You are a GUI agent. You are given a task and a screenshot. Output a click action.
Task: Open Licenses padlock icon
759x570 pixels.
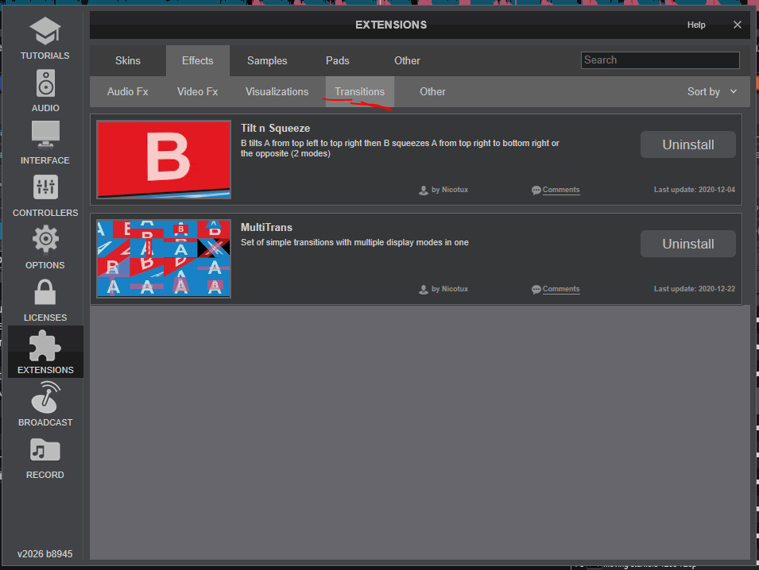coord(45,292)
